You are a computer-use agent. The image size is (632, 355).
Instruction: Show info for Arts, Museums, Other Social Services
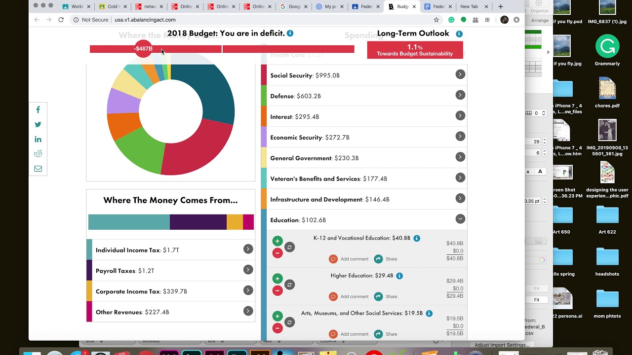tap(430, 313)
